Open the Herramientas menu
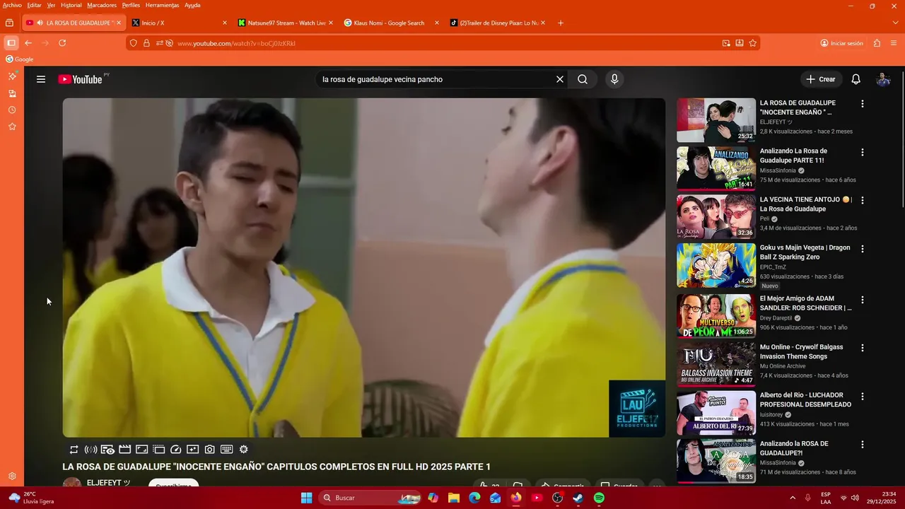Image resolution: width=905 pixels, height=509 pixels. [162, 5]
